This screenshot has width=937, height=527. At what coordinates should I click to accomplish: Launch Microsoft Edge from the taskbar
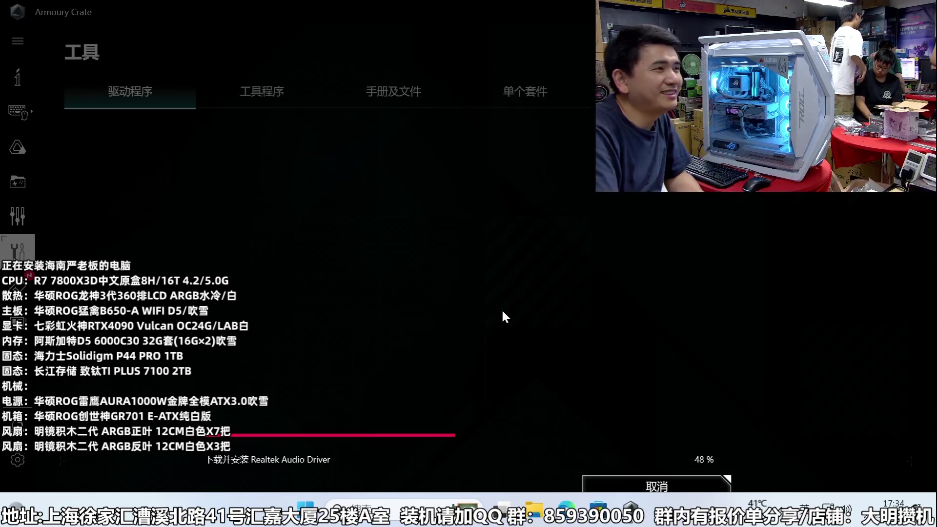tap(566, 508)
